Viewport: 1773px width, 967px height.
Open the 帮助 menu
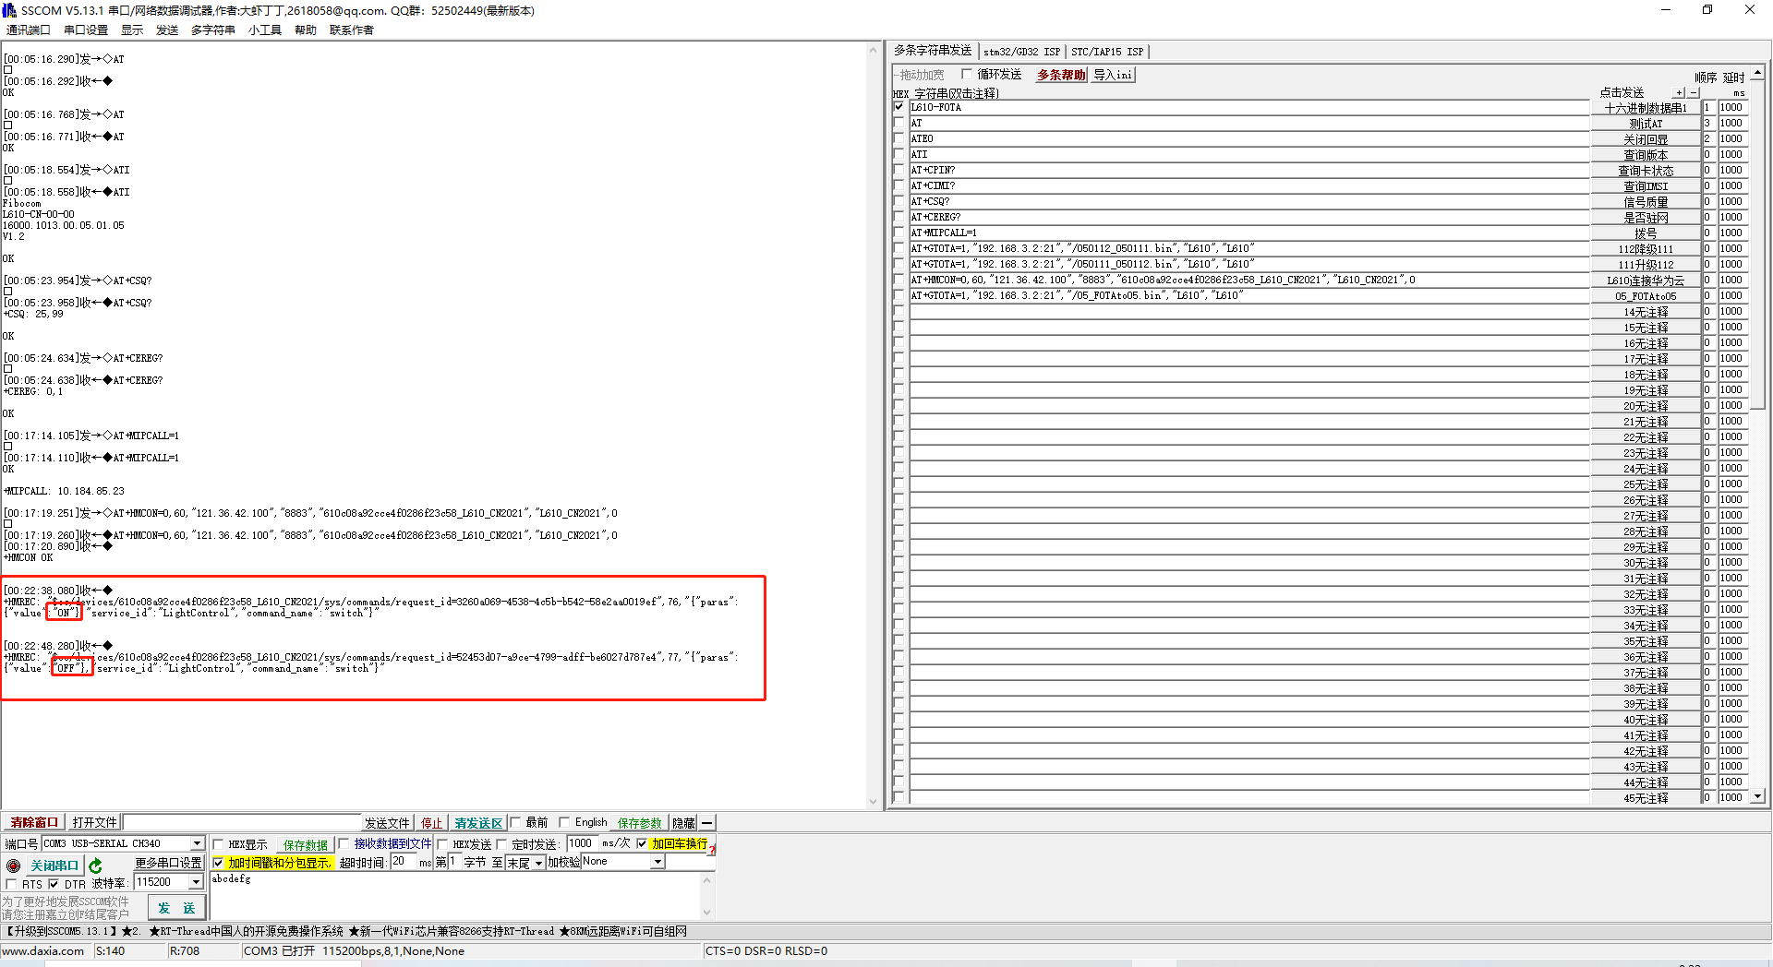306,30
